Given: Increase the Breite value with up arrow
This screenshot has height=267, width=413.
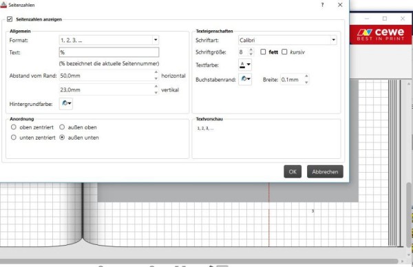Looking at the screenshot, I should (x=306, y=76).
